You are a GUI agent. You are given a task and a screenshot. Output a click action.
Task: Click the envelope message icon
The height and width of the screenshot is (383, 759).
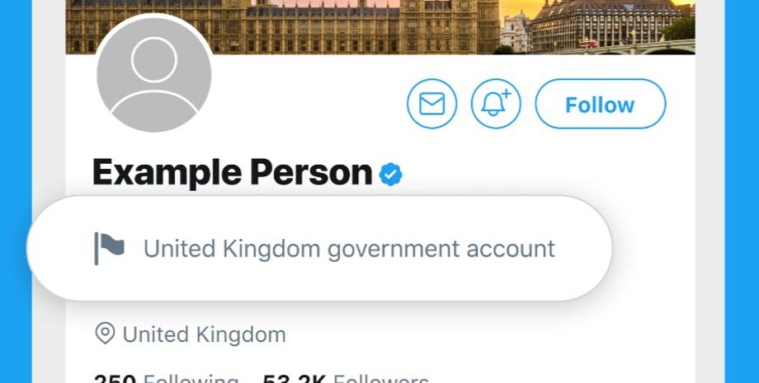tap(432, 105)
